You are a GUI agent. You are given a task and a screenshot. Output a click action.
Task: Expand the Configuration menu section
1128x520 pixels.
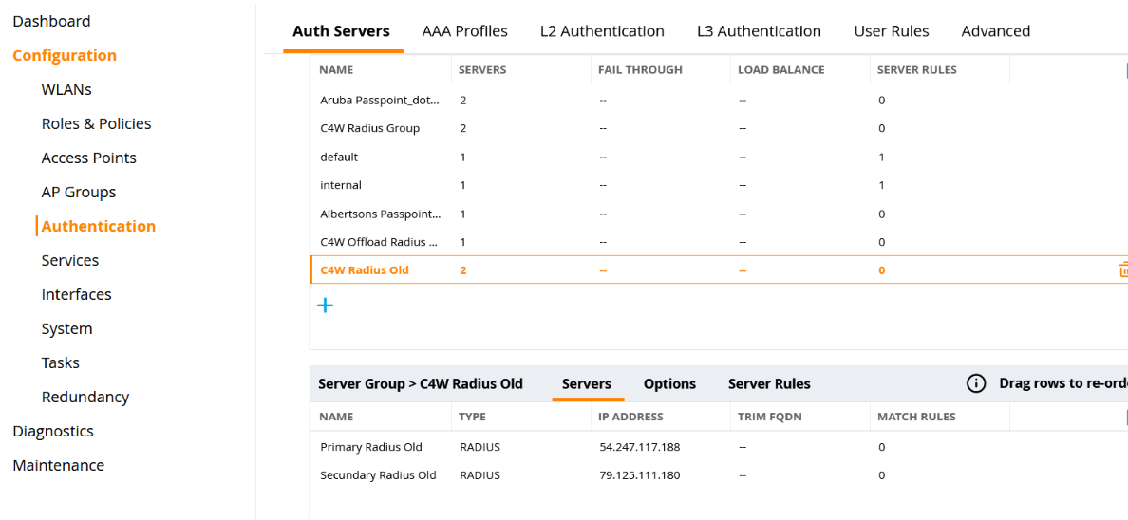coord(65,55)
